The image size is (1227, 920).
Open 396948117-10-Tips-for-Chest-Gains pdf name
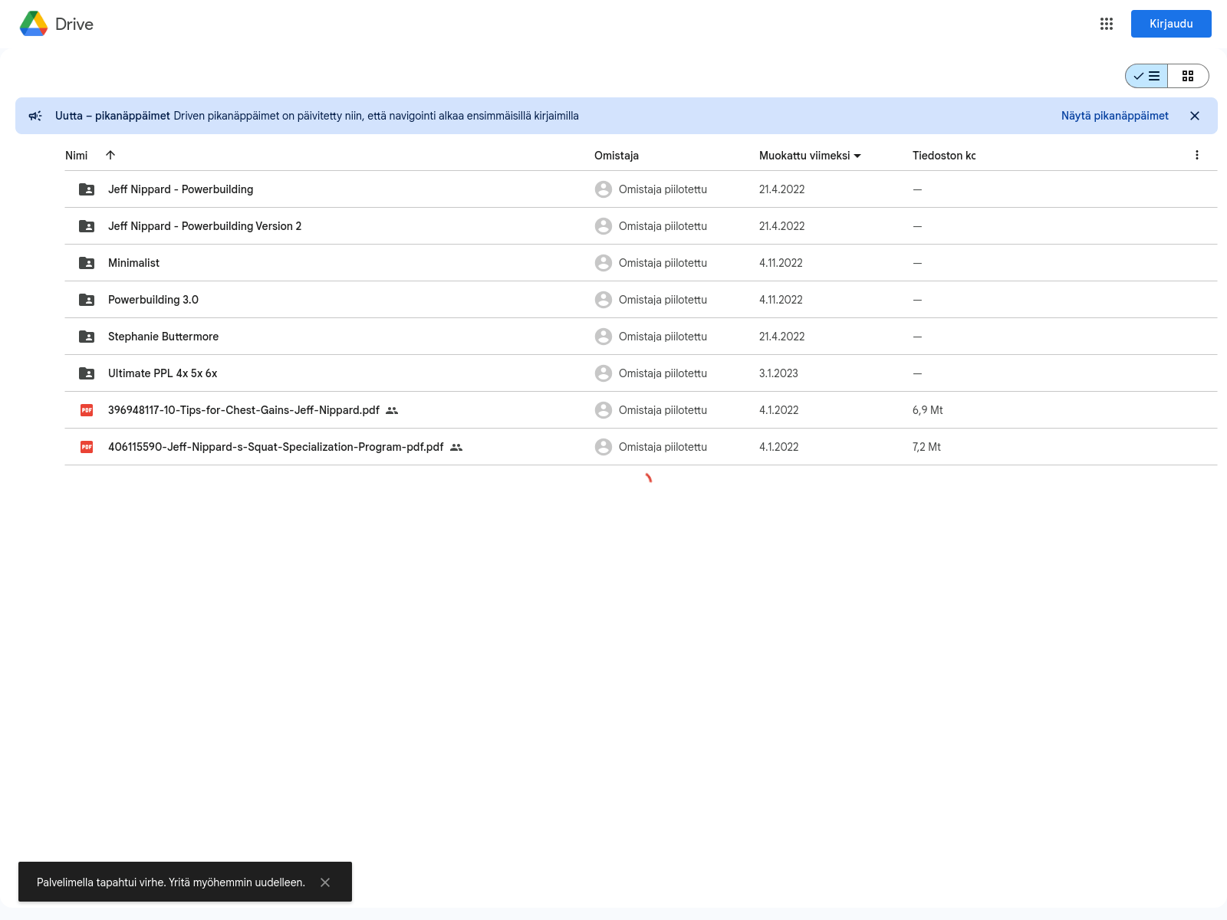pos(244,410)
